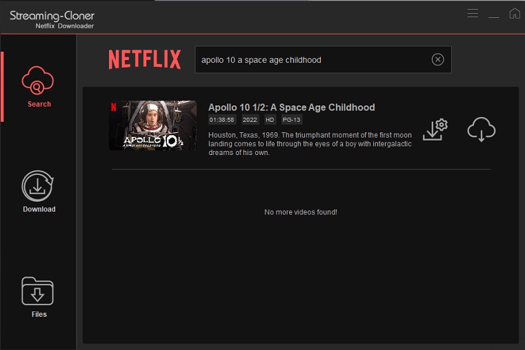Click the 2022 year tag
Screen dimensions: 525x350
[x=250, y=120]
